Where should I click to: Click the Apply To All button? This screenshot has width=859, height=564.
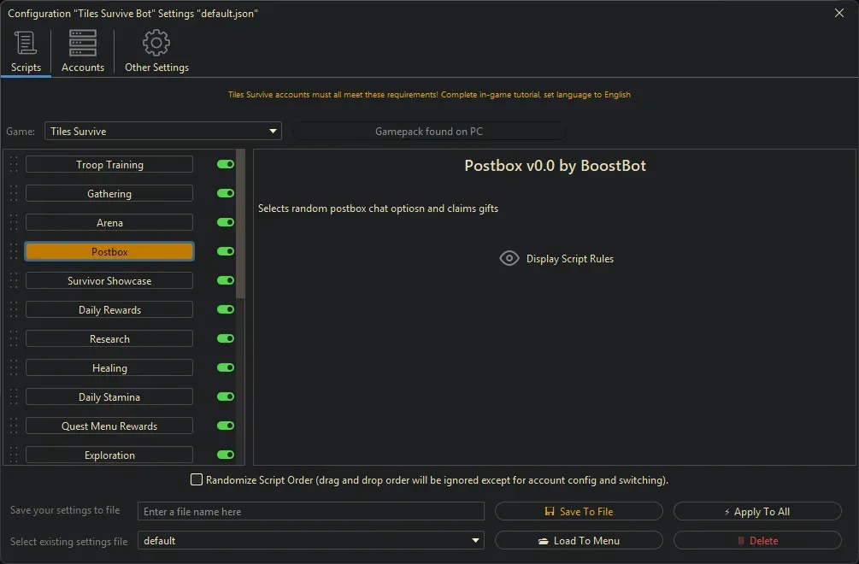click(x=757, y=512)
